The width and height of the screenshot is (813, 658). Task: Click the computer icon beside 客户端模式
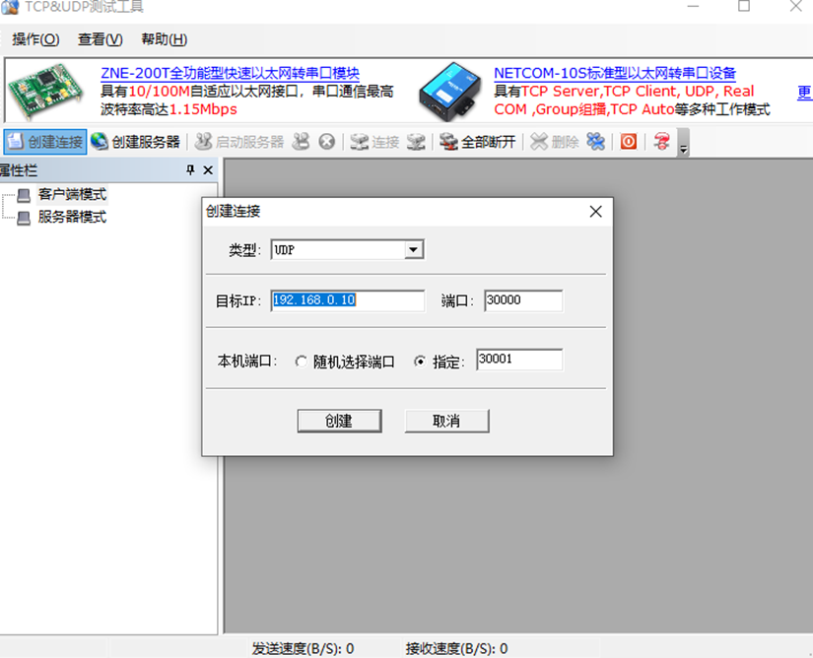(x=24, y=195)
